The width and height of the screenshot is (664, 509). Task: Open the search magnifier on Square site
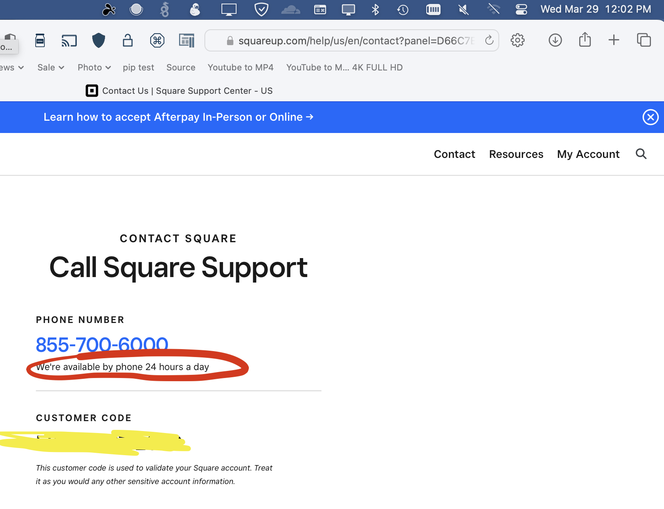(x=641, y=154)
